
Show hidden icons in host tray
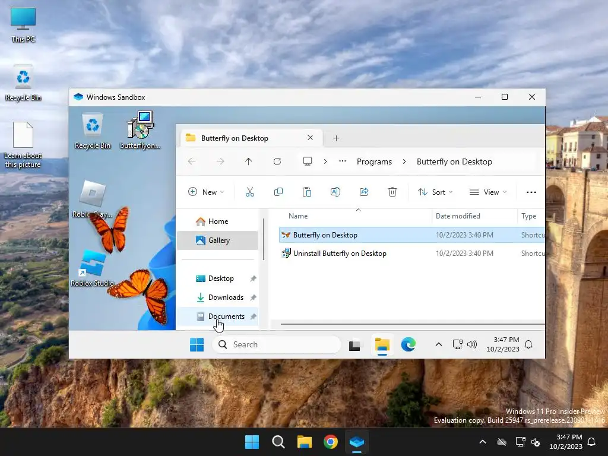(483, 442)
